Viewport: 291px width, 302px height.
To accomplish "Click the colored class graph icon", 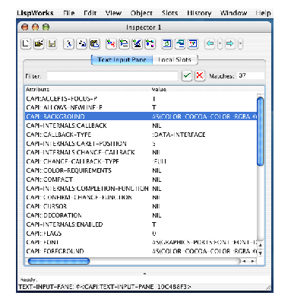I will click(150, 44).
